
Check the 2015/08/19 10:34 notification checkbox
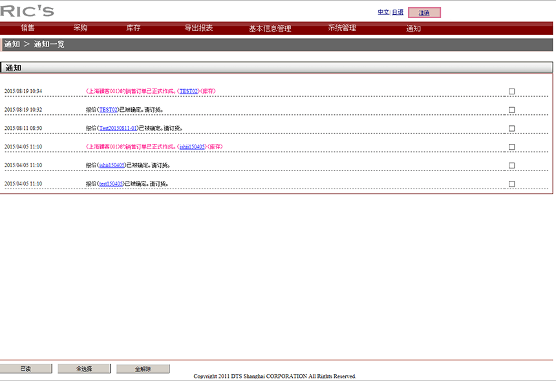pos(511,92)
